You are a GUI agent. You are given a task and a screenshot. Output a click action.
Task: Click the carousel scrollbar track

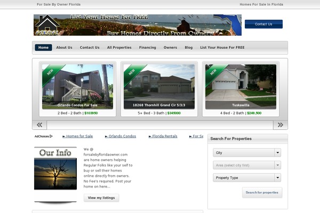160,125
